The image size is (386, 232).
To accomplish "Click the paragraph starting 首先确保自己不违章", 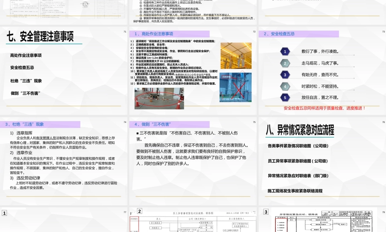I will coord(193,154).
